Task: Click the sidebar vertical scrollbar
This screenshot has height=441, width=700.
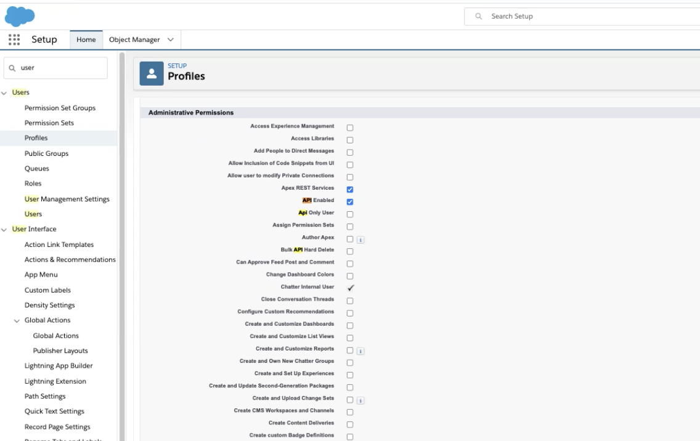Action: 122,246
